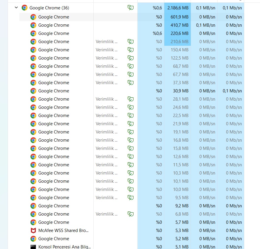Screen dimensions: 260x249
Task: Click the efficiency leaf icon in the 21,9 MB row
Action: pyautogui.click(x=131, y=124)
